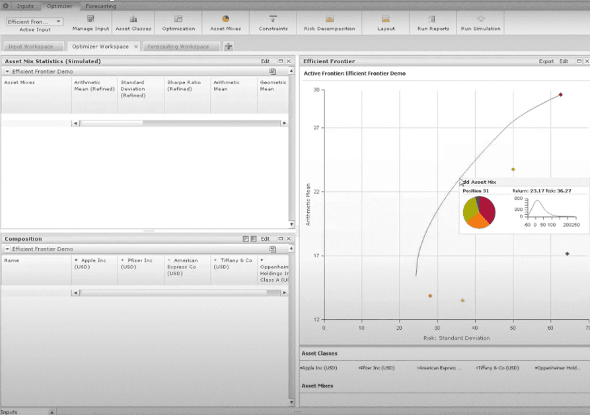The image size is (590, 415).
Task: Click the Sharpe Ratio (Refined) column header
Action: tap(187, 95)
